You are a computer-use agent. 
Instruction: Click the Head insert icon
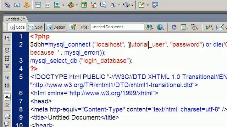pos(113,5)
